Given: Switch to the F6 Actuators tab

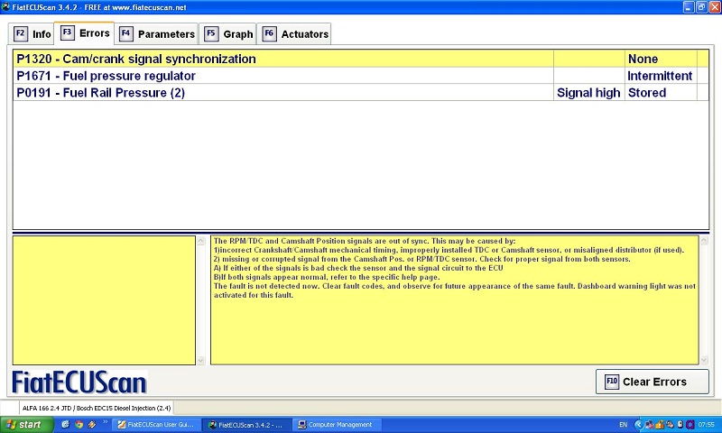Looking at the screenshot, I should click(295, 34).
